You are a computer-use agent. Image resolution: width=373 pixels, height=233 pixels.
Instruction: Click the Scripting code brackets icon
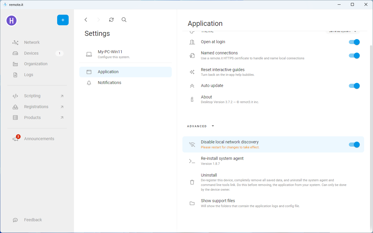(15, 96)
